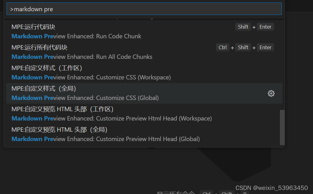Click the gear keybinding icon on Customize CSS (Global)
The image size is (313, 194).
point(271,93)
